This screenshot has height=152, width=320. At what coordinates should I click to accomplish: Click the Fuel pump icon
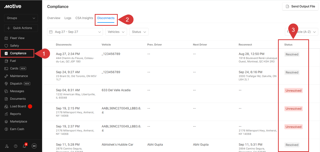click(x=6, y=61)
